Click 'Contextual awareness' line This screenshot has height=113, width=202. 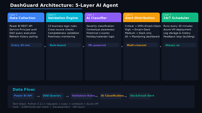[100, 30]
